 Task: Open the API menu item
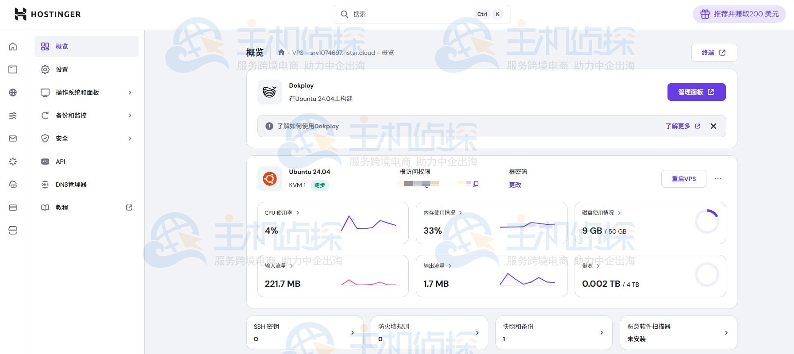(87, 162)
